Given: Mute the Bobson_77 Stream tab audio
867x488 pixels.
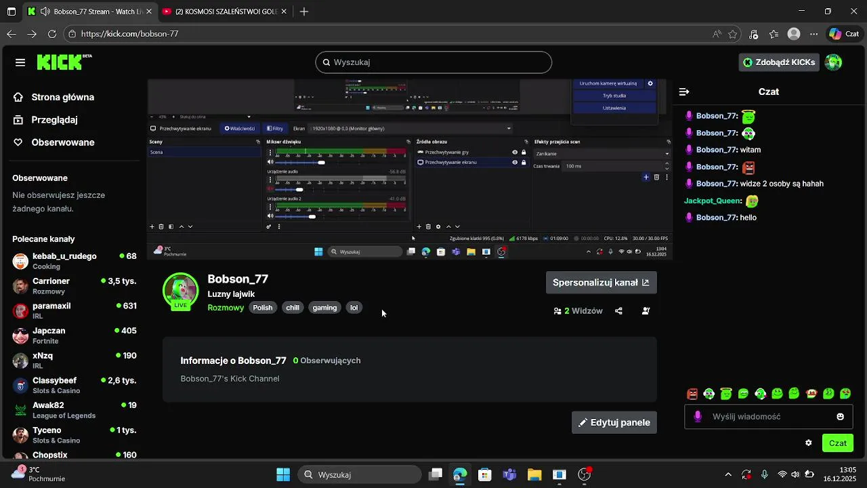Looking at the screenshot, I should tap(45, 12).
